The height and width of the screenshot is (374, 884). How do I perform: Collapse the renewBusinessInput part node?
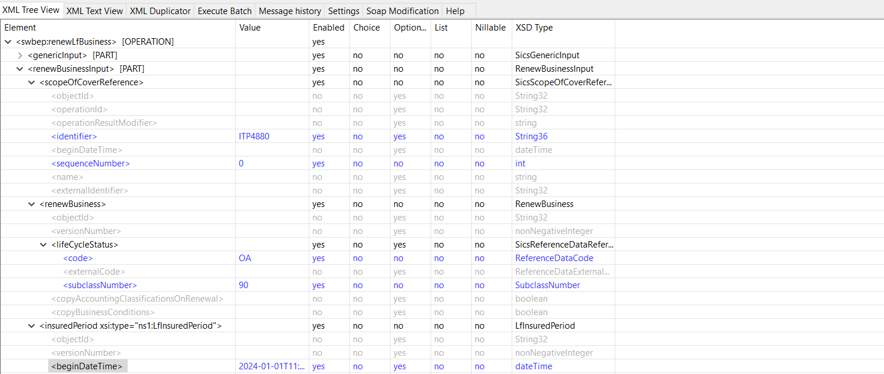coord(19,69)
